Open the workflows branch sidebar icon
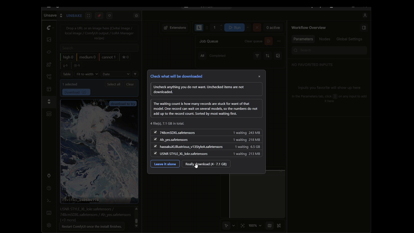 click(49, 77)
